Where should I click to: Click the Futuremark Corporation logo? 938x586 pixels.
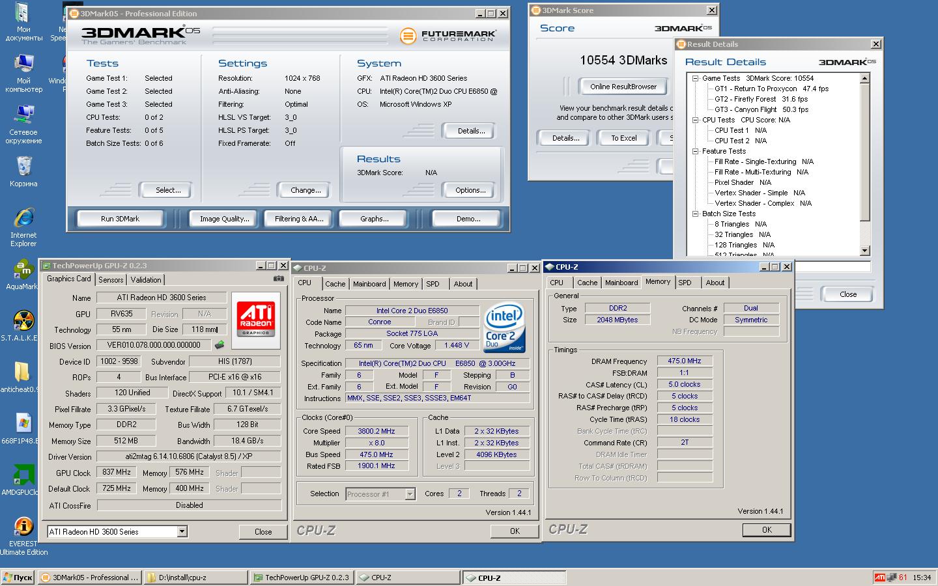448,35
